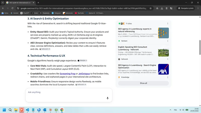Open the translate page icon
Viewport: 201px width, 113px height.
click(171, 8)
